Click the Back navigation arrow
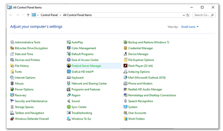Screen dimensions: 223x131 (11, 15)
